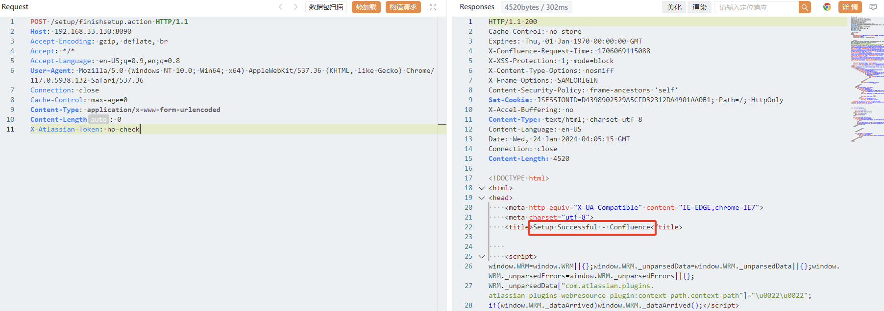Click the orange search magnifier icon

(x=805, y=7)
